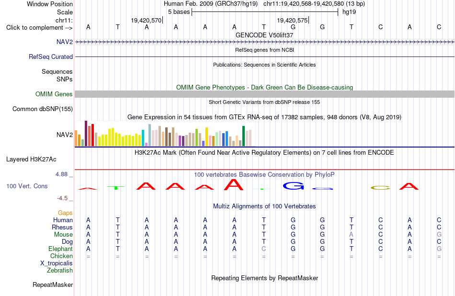Screen dimensions: 455x296
Task: Click the Publications Sequences in Scientific Articles title
Action: point(264,65)
